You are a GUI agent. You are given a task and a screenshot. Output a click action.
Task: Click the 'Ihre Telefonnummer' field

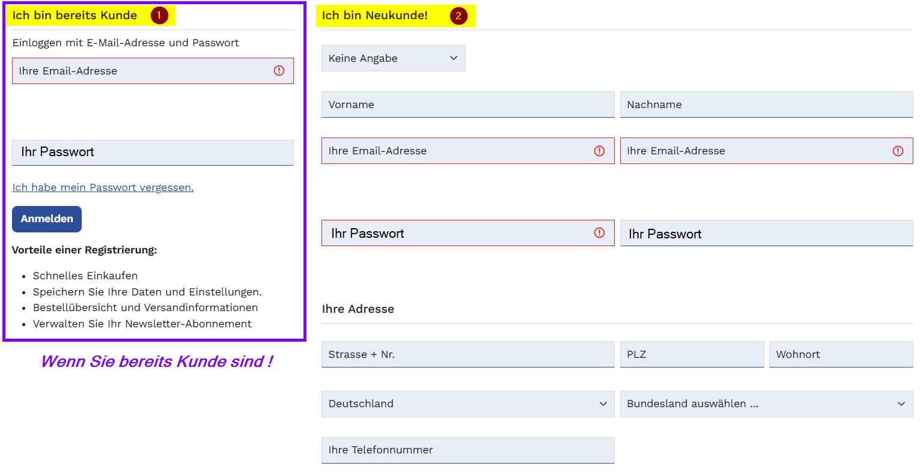click(468, 450)
